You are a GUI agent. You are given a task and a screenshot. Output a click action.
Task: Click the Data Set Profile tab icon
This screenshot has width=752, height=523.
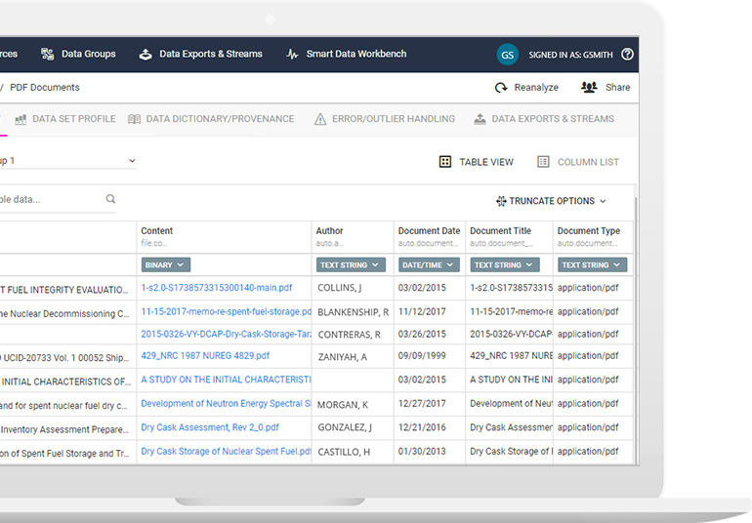[21, 119]
